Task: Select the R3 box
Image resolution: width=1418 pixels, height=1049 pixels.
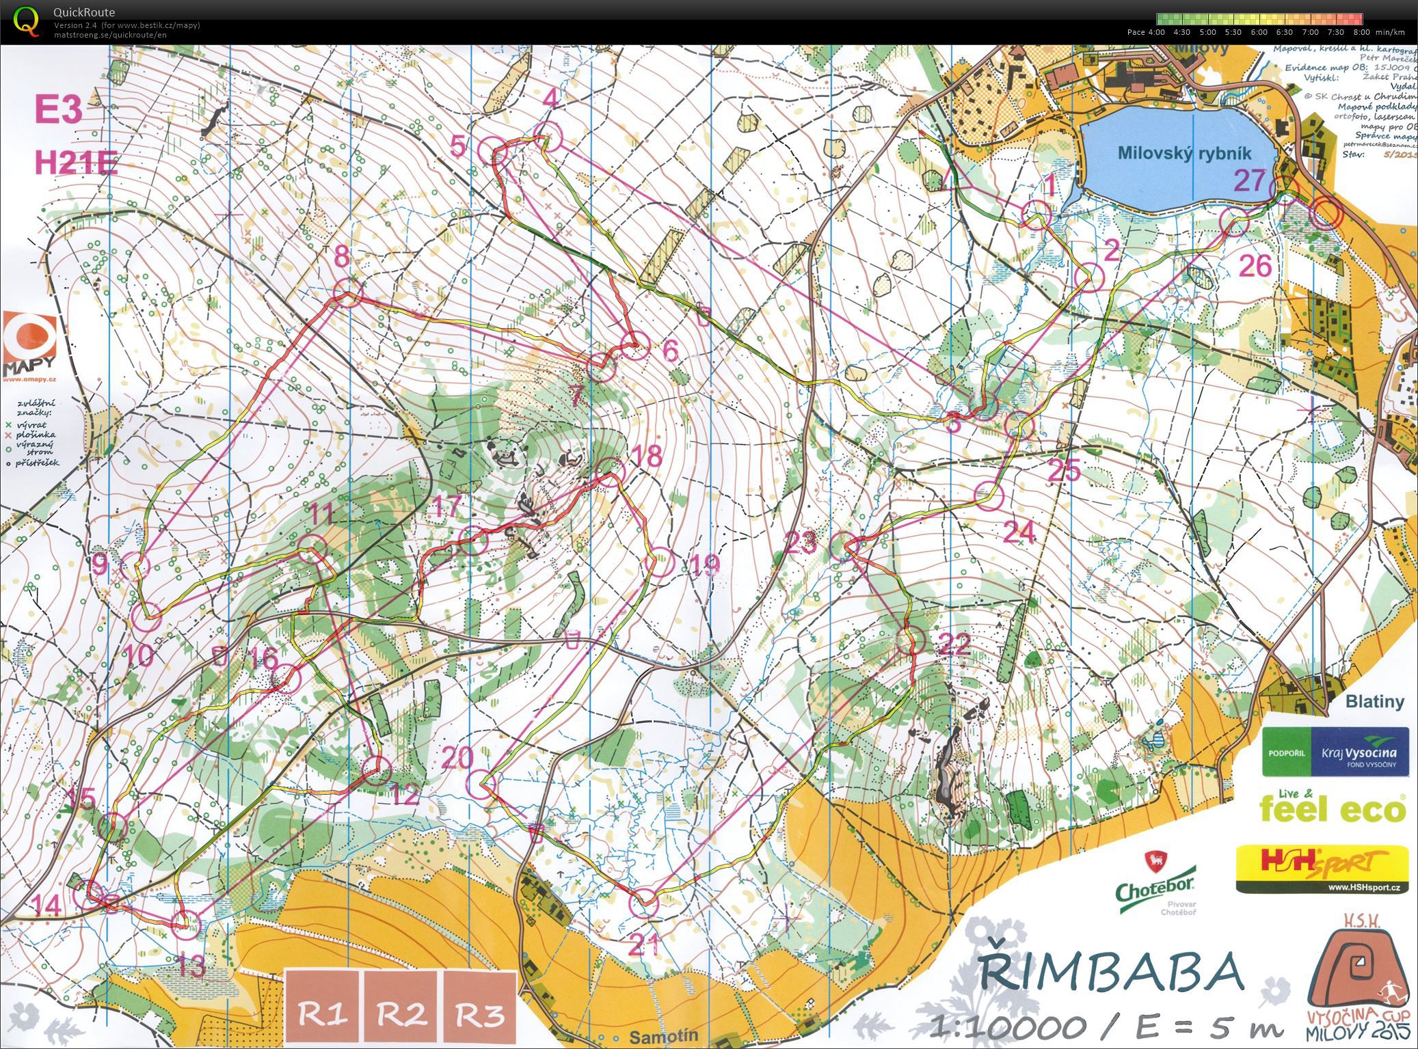Action: (480, 1008)
